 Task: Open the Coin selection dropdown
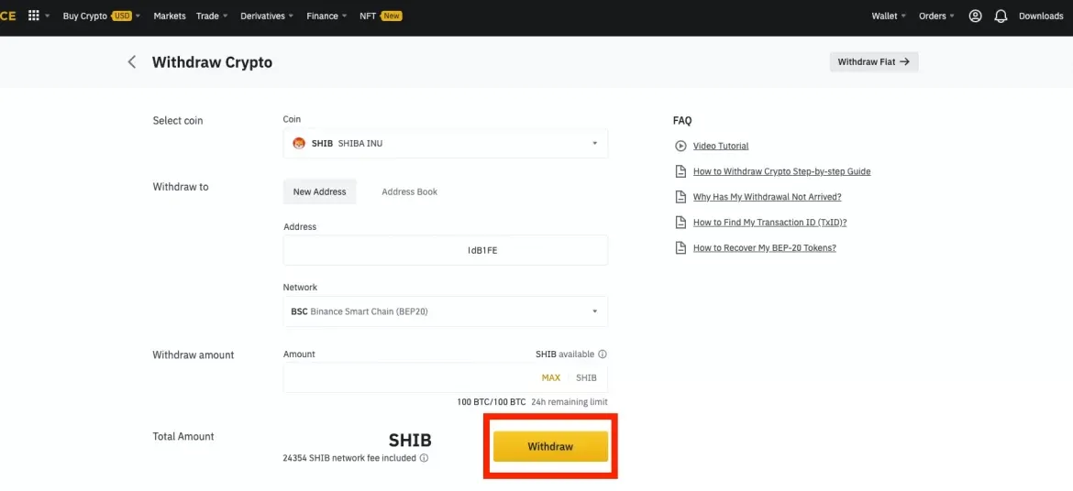point(446,144)
